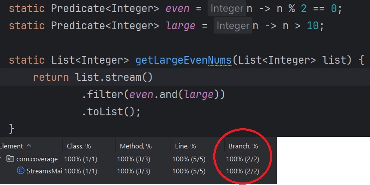Image resolution: width=370 pixels, height=185 pixels.
Task: Click the StreamsMai class icon
Action: click(x=20, y=171)
